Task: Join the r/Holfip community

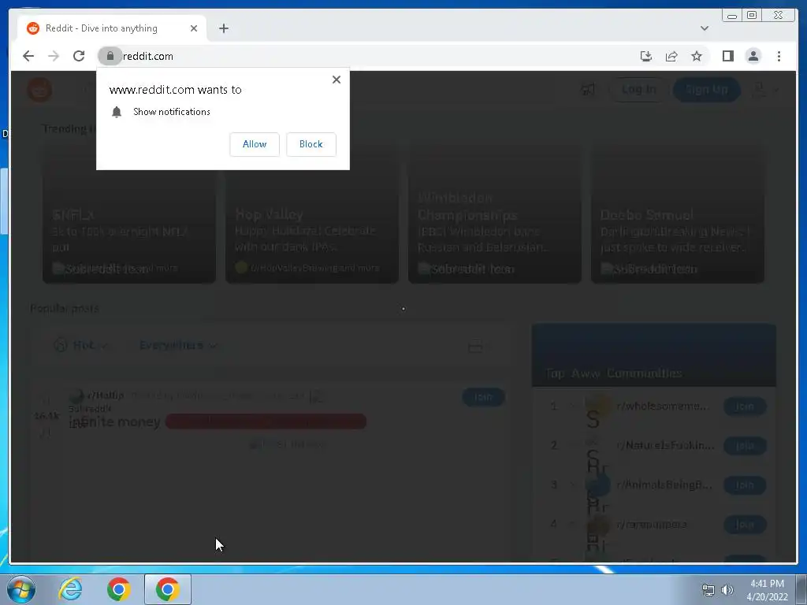Action: coord(483,397)
